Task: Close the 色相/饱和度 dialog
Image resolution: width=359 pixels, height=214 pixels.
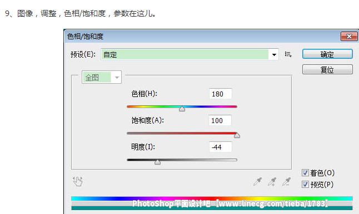Action: [x=349, y=37]
